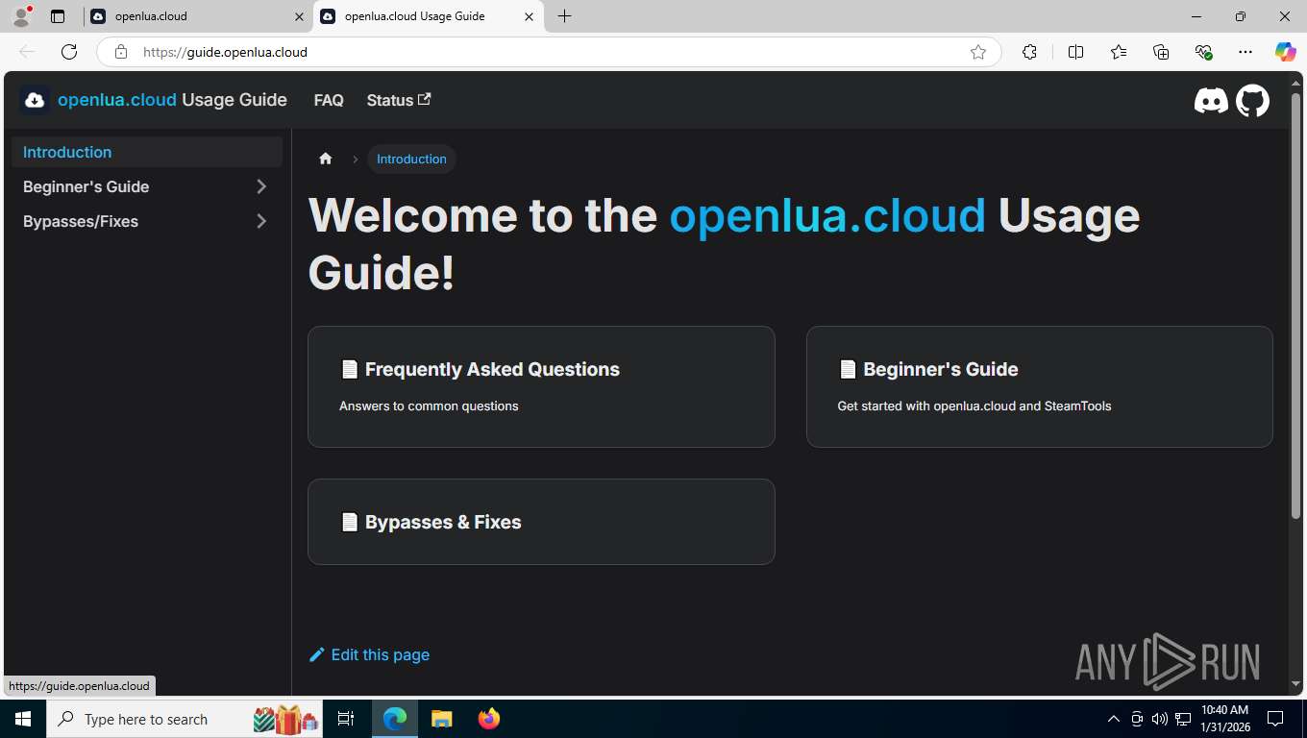Open Bypasses/Fixes in the sidebar
This screenshot has height=738, width=1307.
tap(81, 221)
